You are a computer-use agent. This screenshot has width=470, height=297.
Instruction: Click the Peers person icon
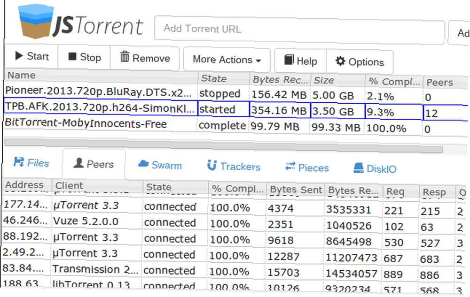pos(78,163)
